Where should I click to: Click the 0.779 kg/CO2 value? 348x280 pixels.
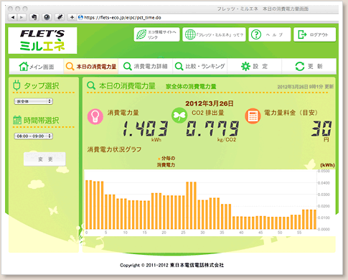click(212, 129)
